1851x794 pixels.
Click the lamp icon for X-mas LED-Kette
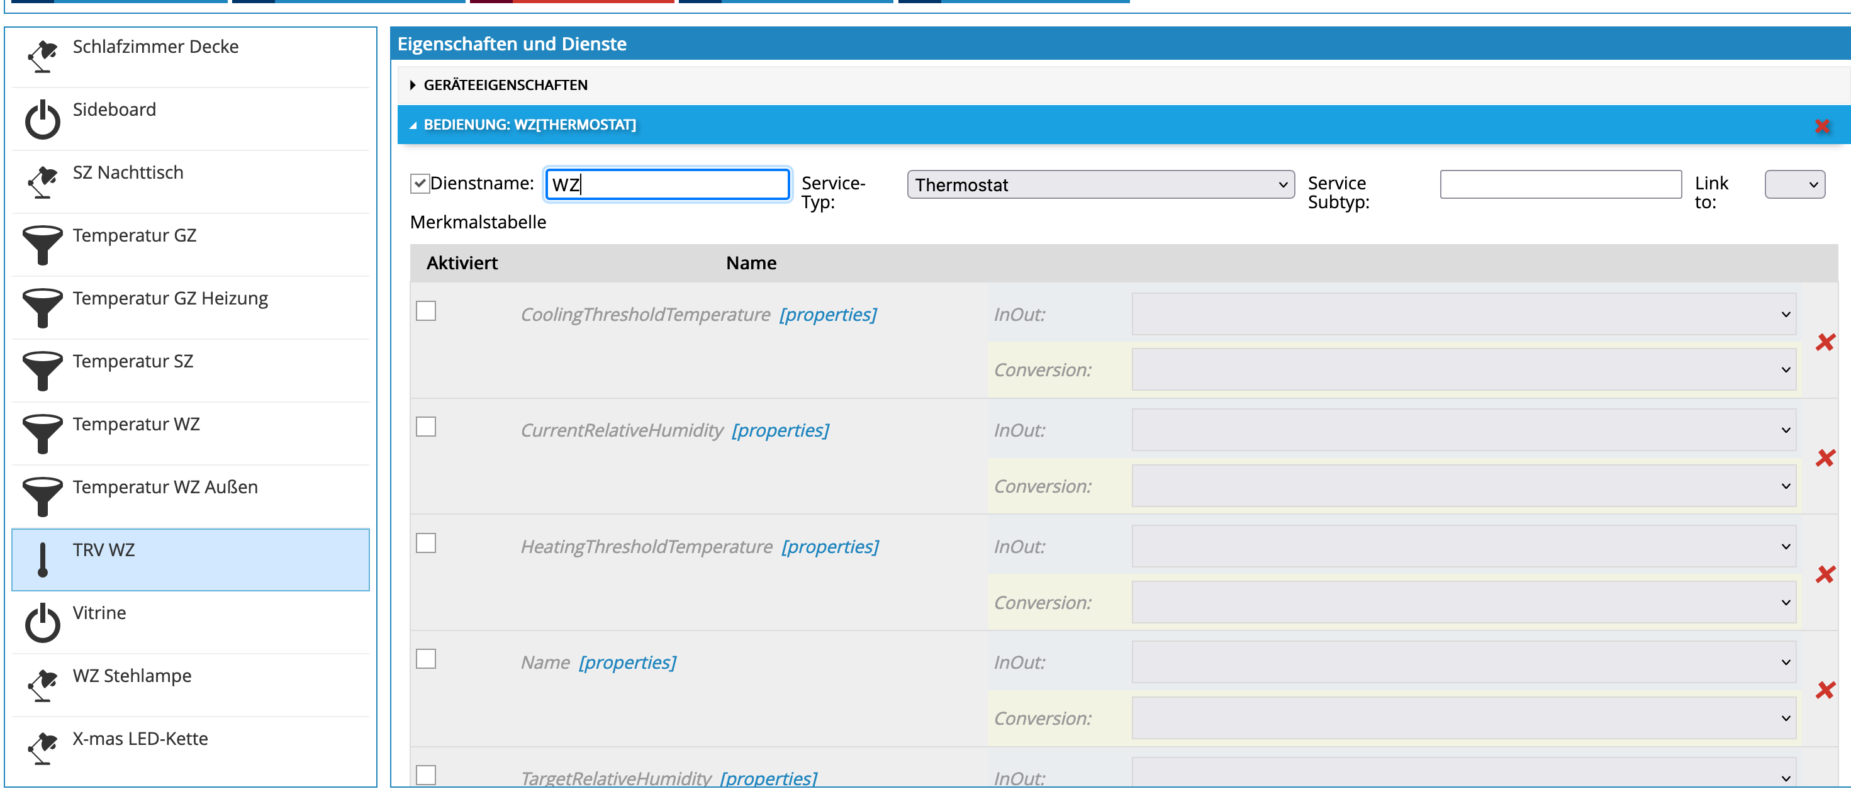point(42,748)
